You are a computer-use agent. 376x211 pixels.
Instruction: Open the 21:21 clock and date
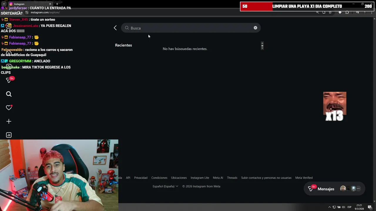(x=359, y=207)
